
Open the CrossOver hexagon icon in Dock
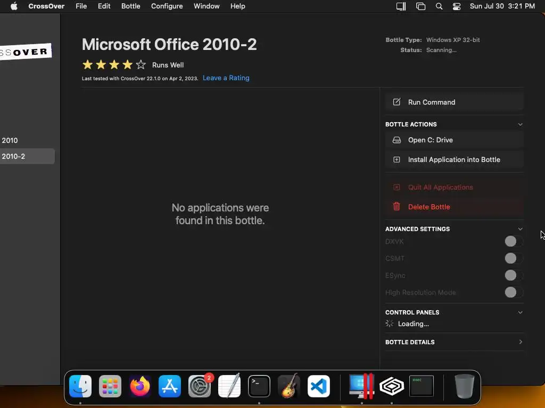[x=392, y=386]
